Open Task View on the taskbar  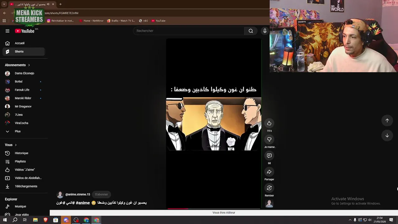25,220
